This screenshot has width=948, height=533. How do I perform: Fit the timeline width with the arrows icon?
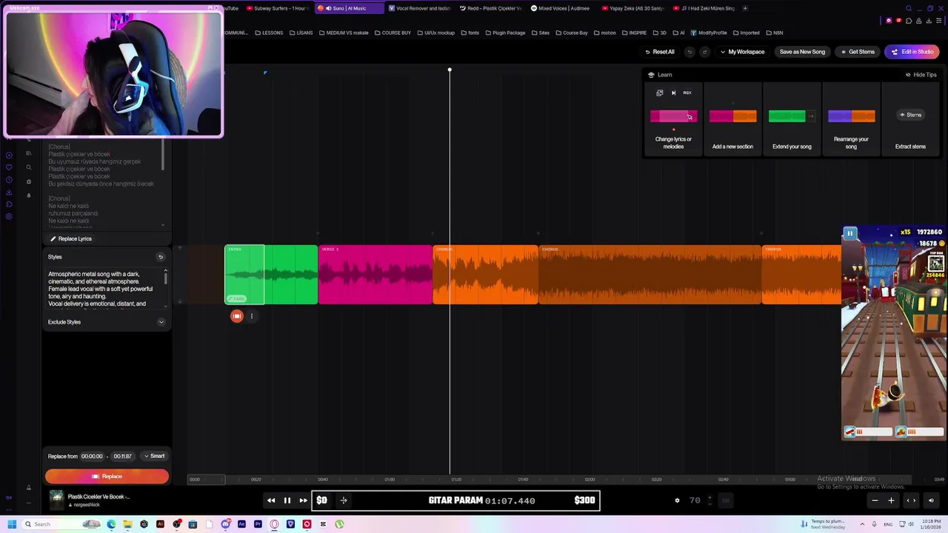pos(912,500)
